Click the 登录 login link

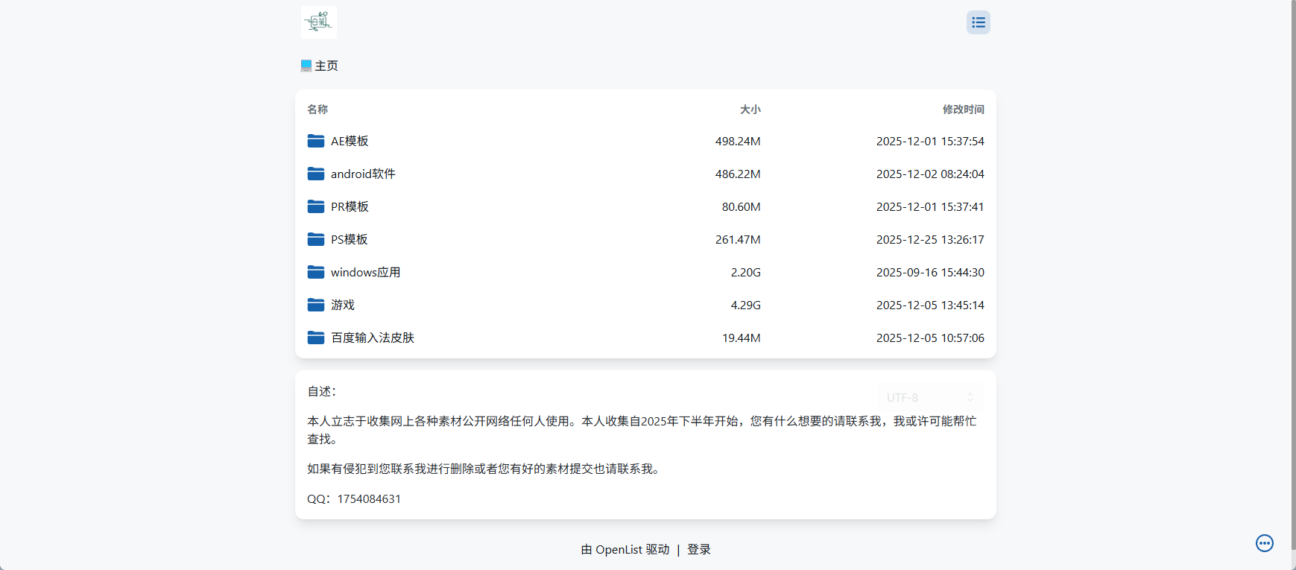pos(699,549)
